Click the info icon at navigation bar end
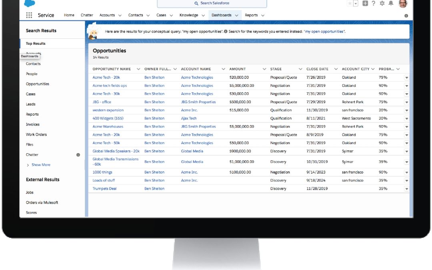This screenshot has width=432, height=270. pos(406,16)
